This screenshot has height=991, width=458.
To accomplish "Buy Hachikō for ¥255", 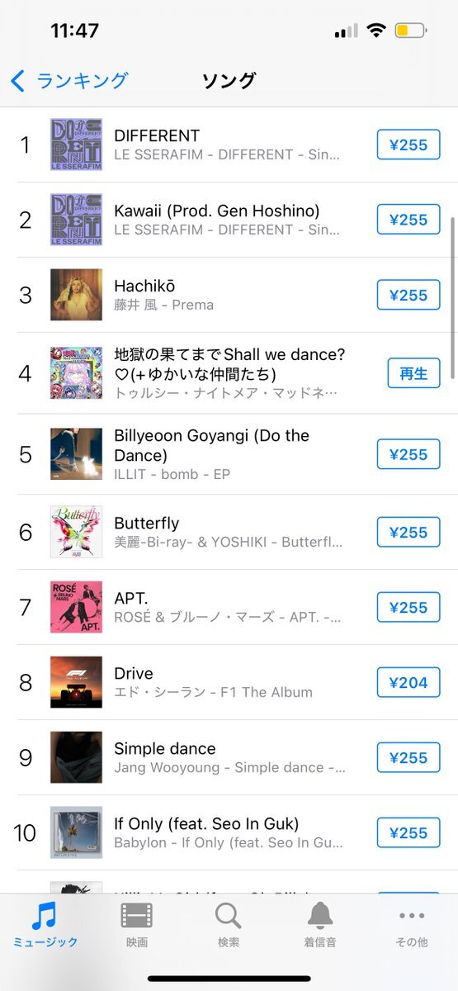I will [408, 295].
